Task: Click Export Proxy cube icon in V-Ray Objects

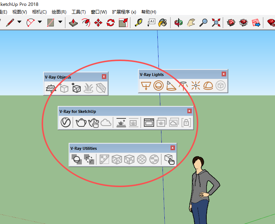Action: pos(64,88)
